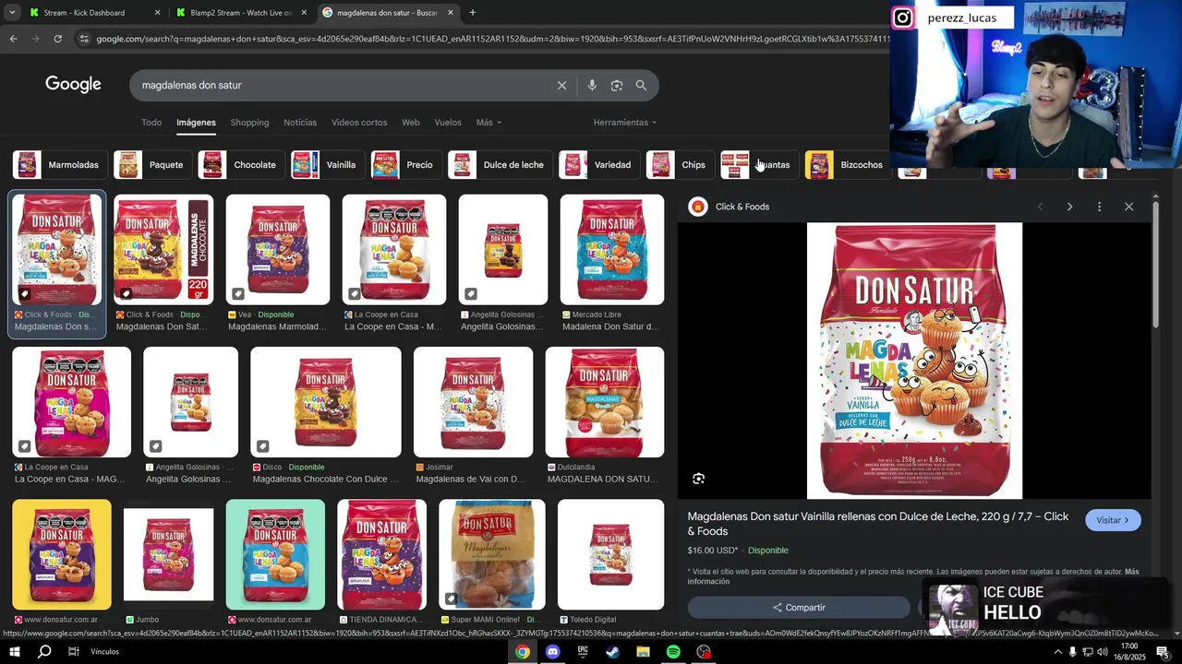Expand the Herramientas dropdown

click(625, 123)
